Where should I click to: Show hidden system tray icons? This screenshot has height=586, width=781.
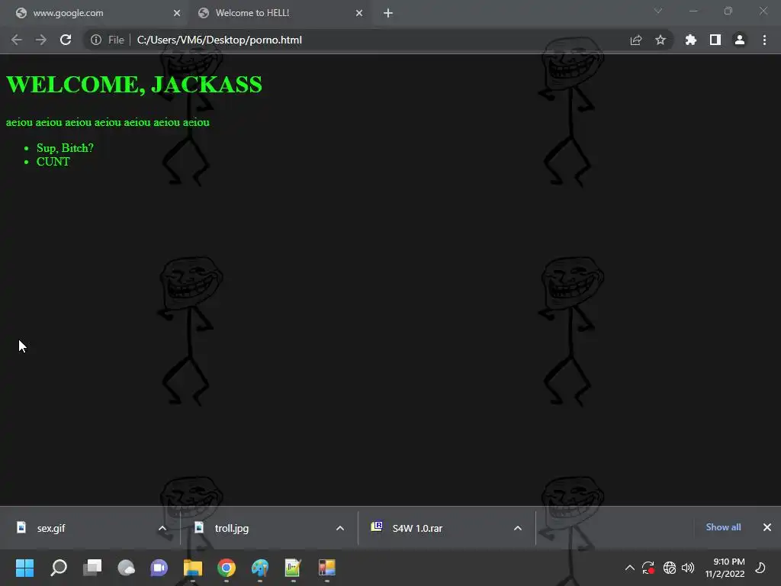pyautogui.click(x=629, y=568)
